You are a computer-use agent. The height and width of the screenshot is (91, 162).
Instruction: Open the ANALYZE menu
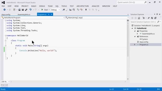pos(95,6)
